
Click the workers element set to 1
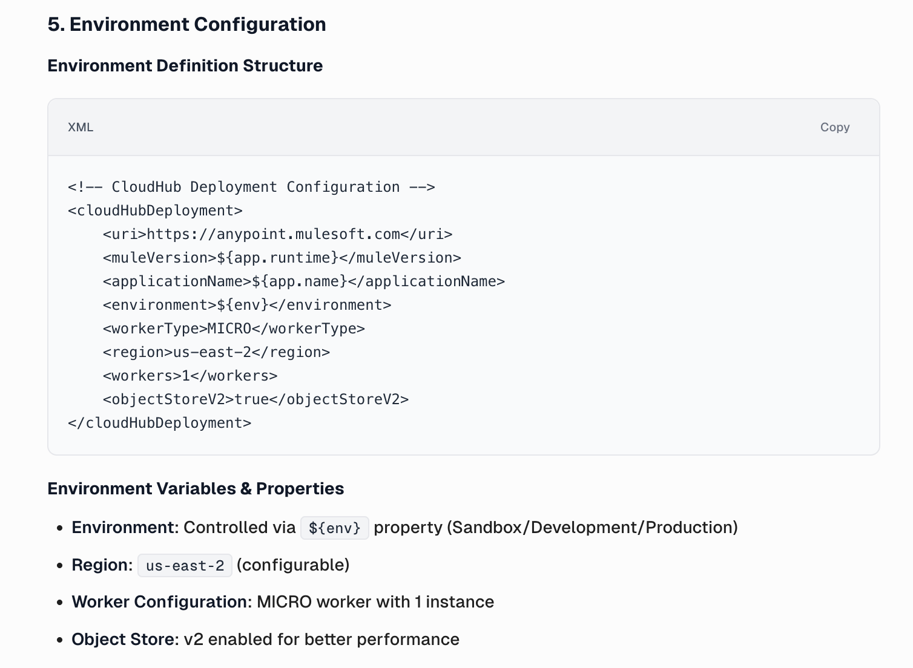coord(190,375)
